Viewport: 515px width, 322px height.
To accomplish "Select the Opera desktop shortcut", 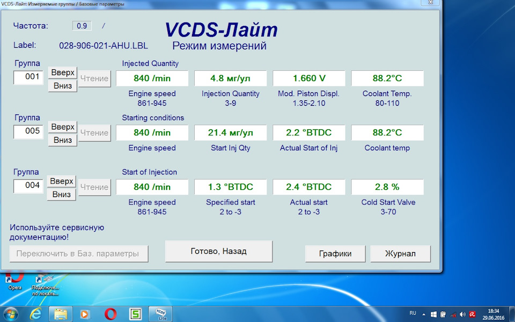I will tap(14, 281).
